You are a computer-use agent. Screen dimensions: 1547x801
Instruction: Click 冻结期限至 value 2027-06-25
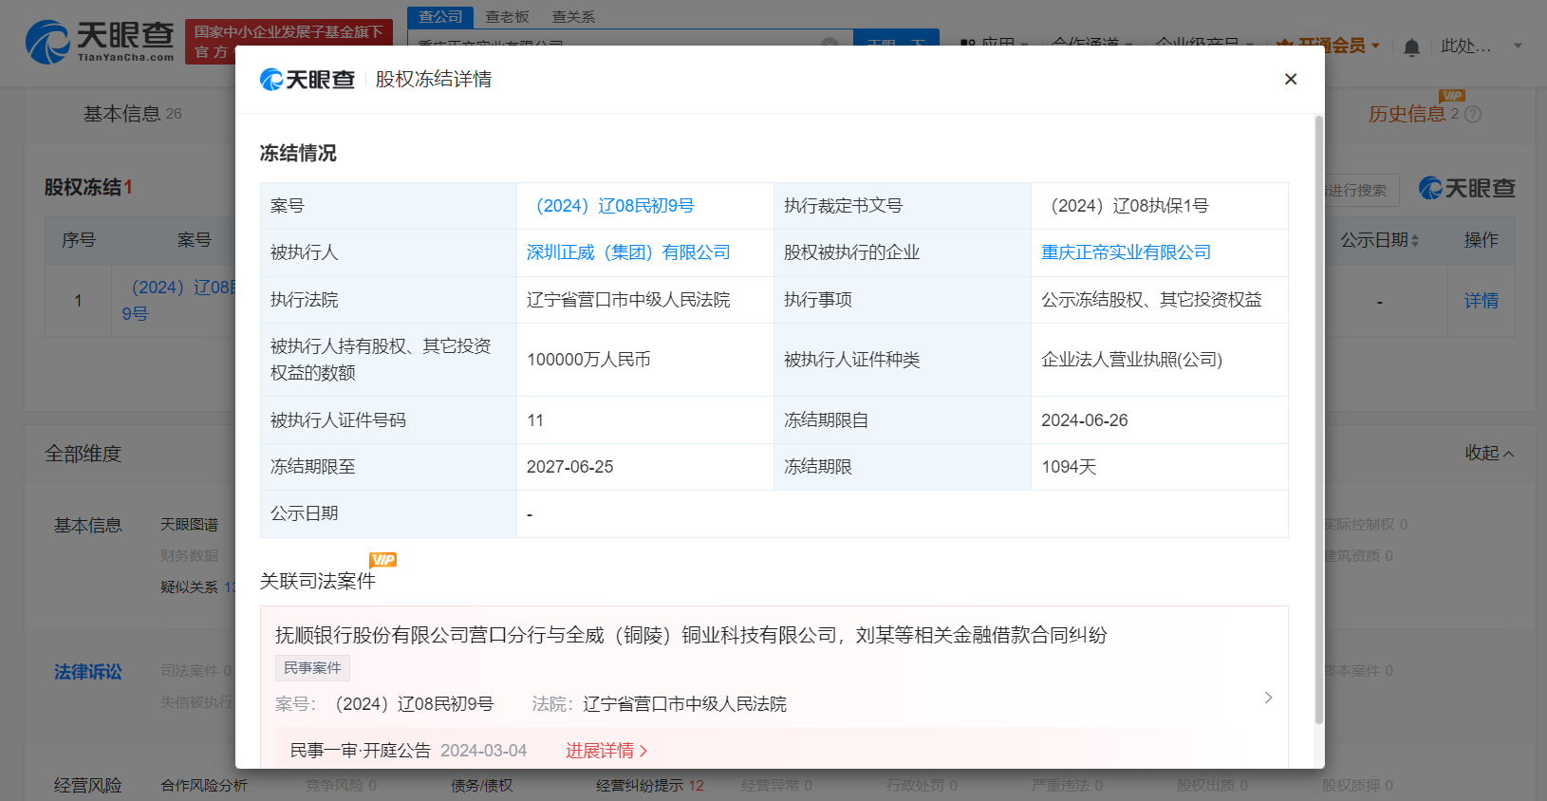[x=570, y=467]
